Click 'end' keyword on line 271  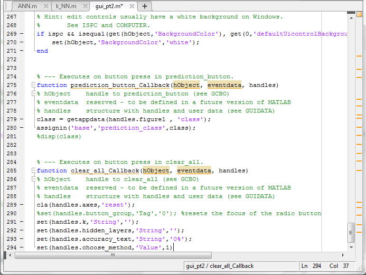click(42, 51)
